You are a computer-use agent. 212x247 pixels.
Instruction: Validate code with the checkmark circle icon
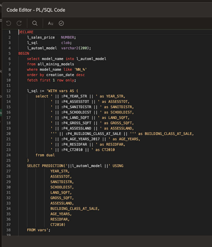(x=61, y=23)
